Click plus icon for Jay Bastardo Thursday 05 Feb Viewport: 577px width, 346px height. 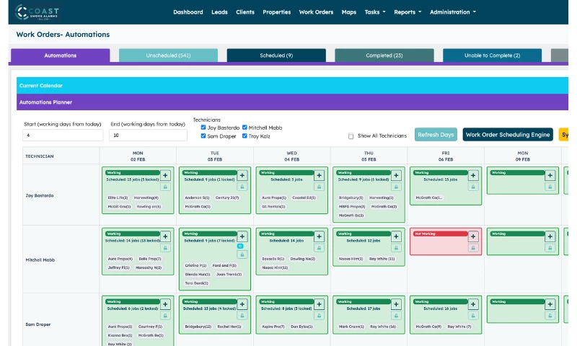(x=396, y=175)
